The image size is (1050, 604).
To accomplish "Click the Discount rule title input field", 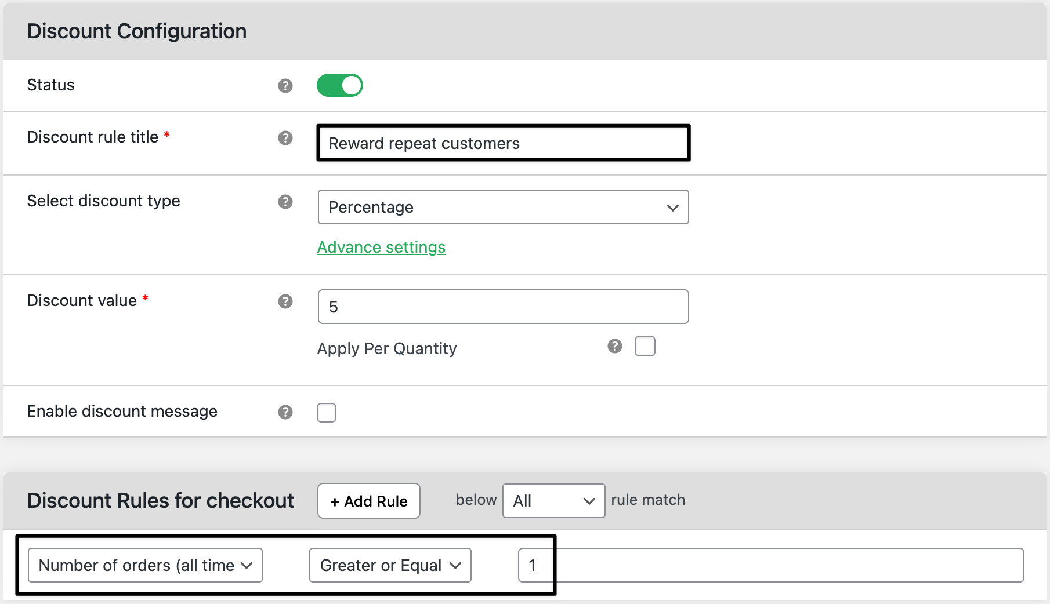I will tap(503, 143).
